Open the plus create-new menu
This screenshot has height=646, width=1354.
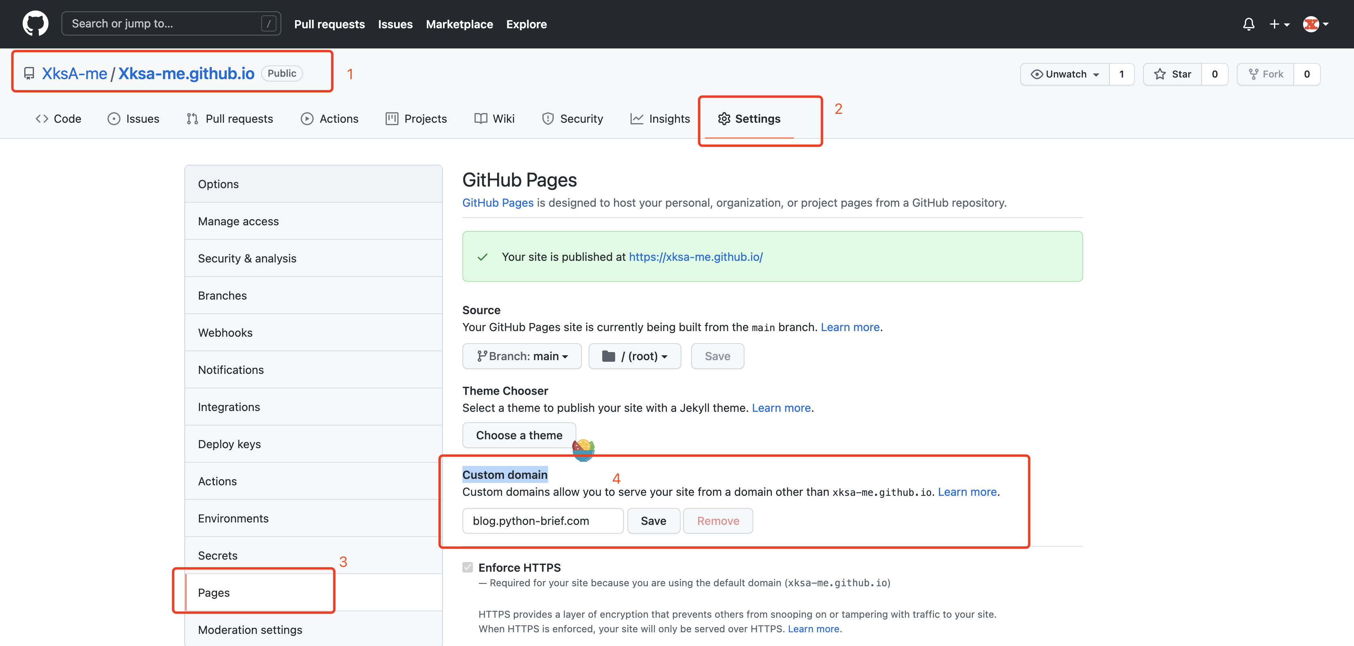pos(1279,24)
